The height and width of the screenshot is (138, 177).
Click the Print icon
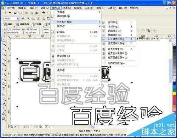point(20,13)
